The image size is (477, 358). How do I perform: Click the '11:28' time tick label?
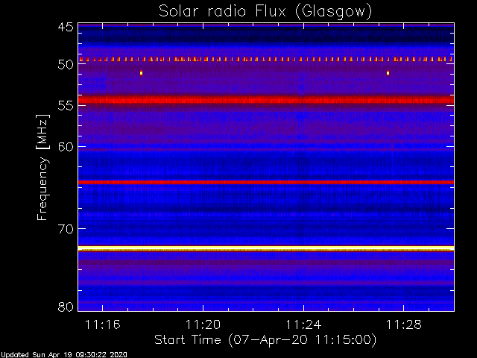pos(404,325)
